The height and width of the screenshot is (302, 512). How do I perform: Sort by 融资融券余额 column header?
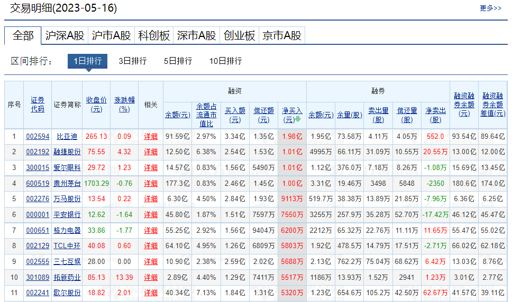pos(464,105)
